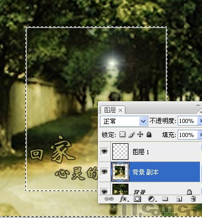Close the 图层 panel tab
Viewport: 202px width, 218px height.
tap(121, 110)
